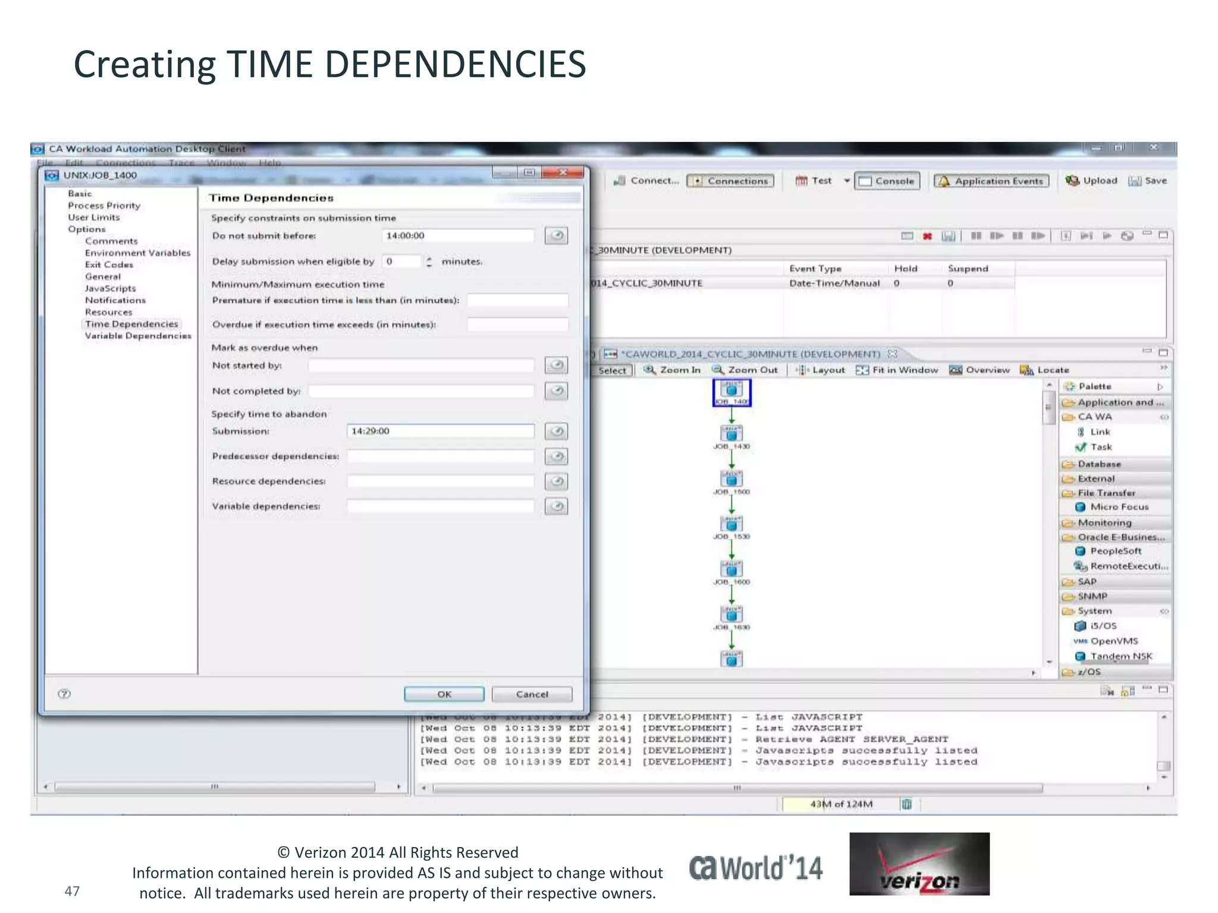Click the dialog help question-mark icon
1218x913 pixels.
pyautogui.click(x=64, y=694)
